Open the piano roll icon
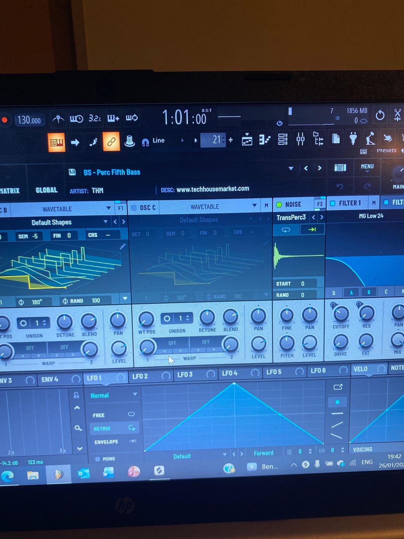Image resolution: width=404 pixels, height=539 pixels. pyautogui.click(x=264, y=140)
